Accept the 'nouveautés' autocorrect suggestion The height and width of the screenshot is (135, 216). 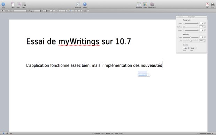pos(142,75)
